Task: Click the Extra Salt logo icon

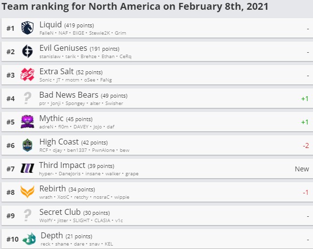Action: 27,75
